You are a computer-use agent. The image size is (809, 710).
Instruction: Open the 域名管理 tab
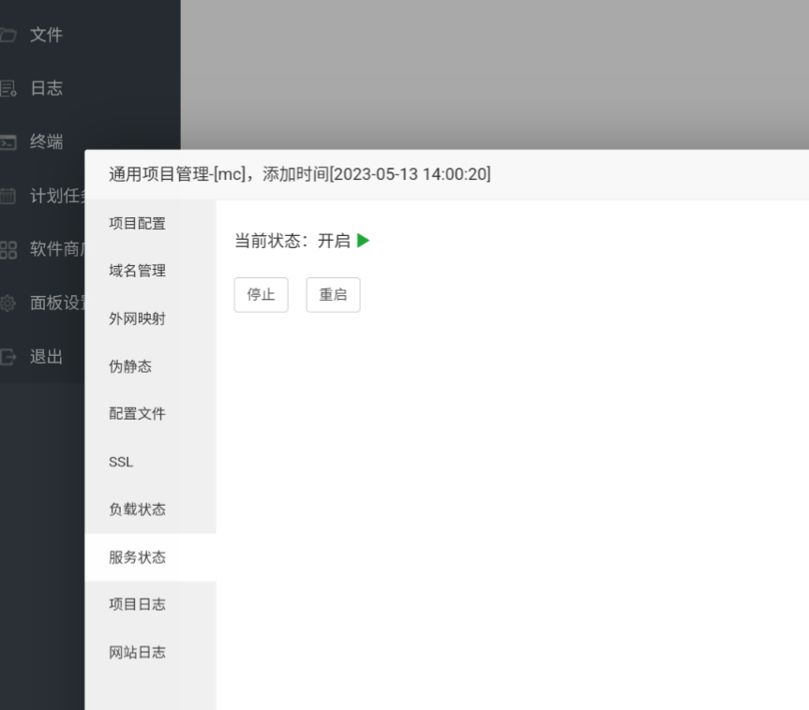tap(137, 271)
